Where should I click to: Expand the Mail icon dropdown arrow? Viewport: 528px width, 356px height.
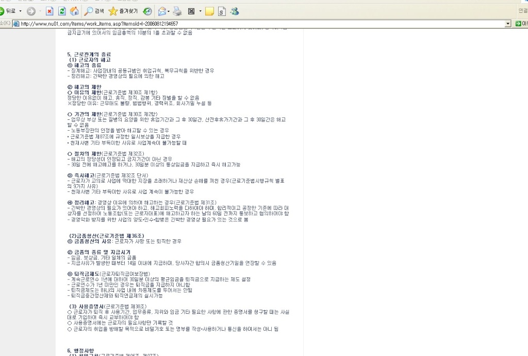click(169, 11)
